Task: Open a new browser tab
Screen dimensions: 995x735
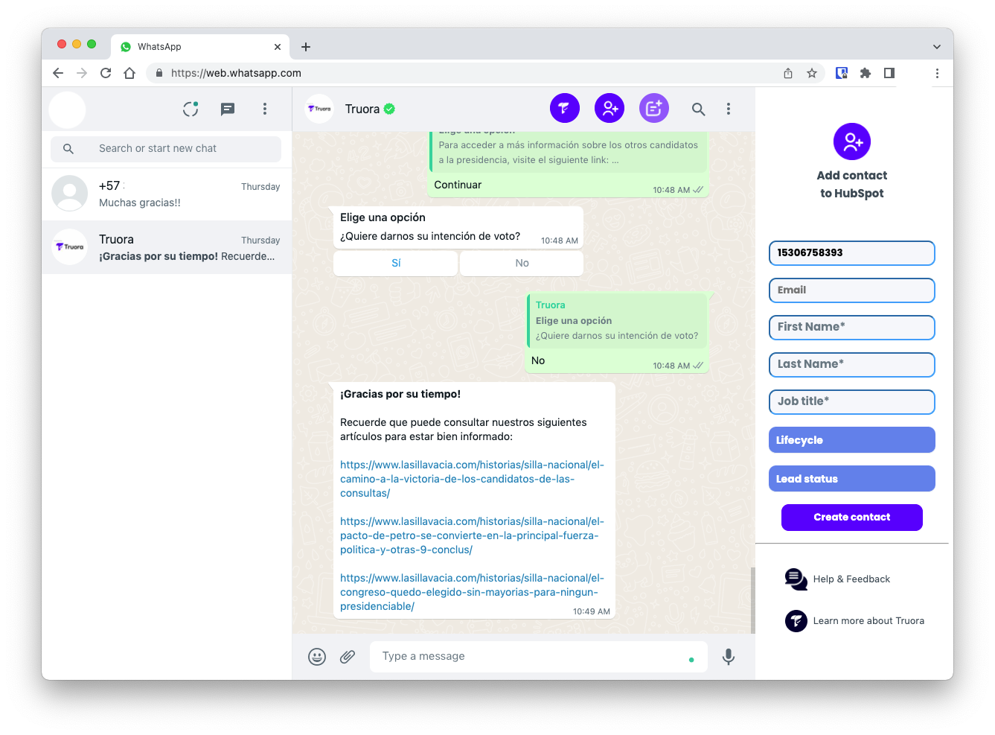Action: (306, 47)
